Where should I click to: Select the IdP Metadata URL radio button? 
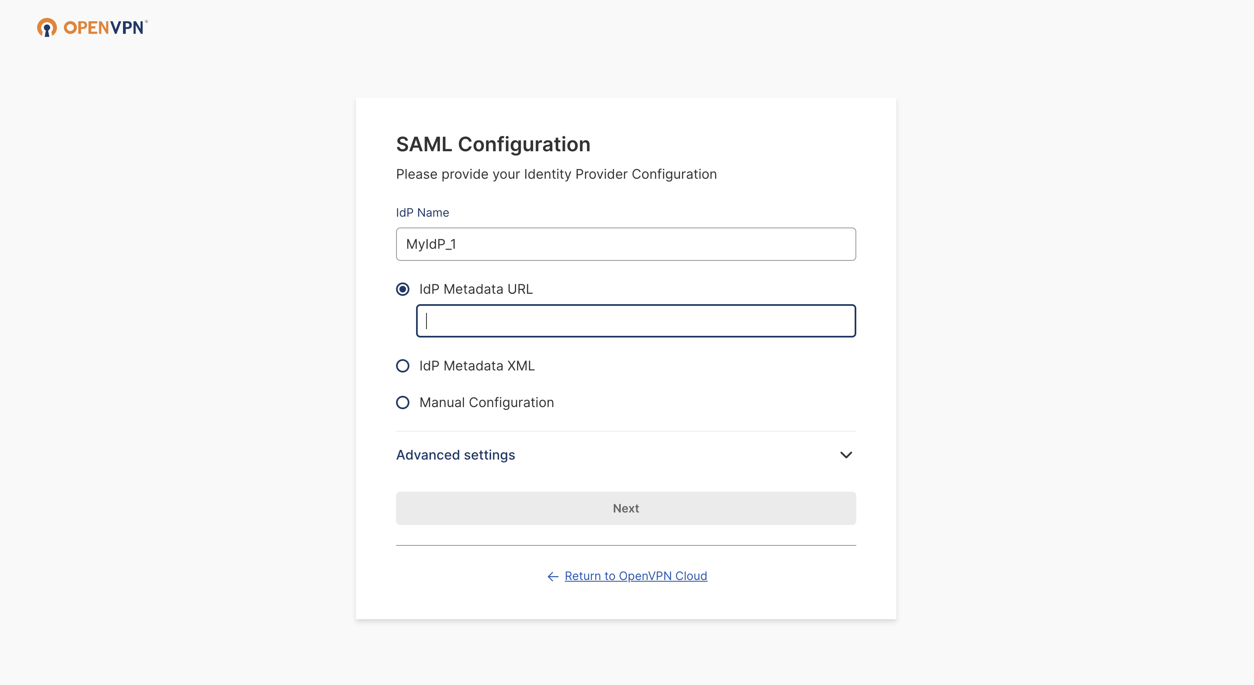point(403,289)
